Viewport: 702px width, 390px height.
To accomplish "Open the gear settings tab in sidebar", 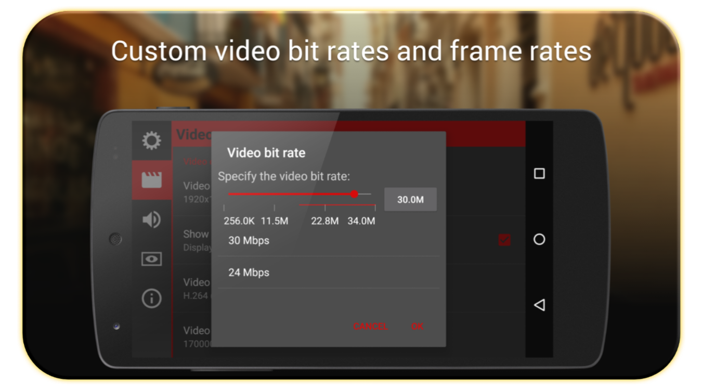I will [x=152, y=141].
